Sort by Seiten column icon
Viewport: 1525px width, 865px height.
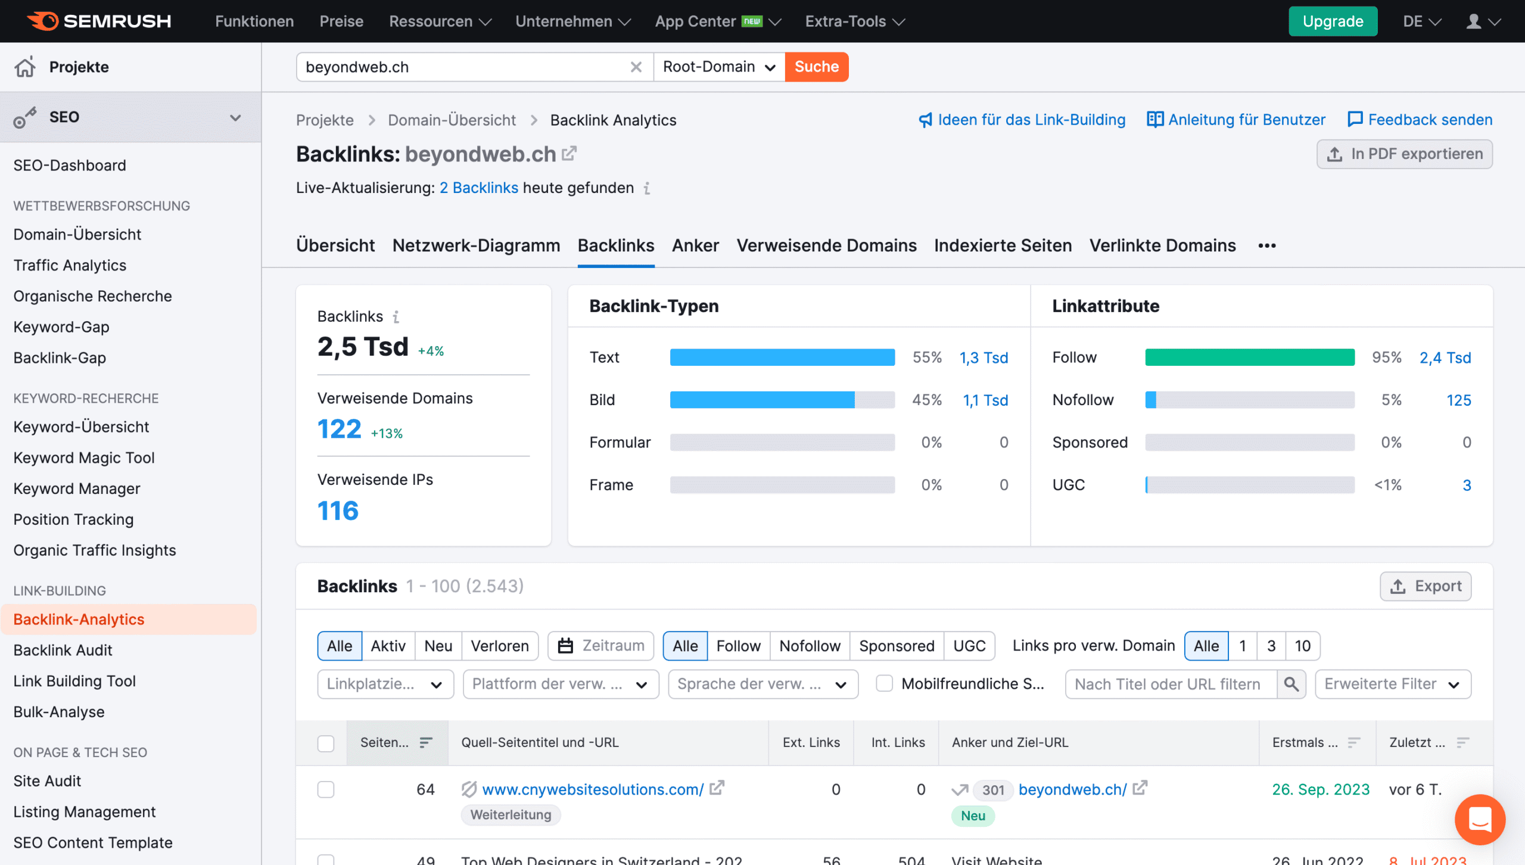pyautogui.click(x=425, y=743)
